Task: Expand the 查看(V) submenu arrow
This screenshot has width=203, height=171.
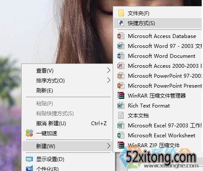Action: click(109, 70)
